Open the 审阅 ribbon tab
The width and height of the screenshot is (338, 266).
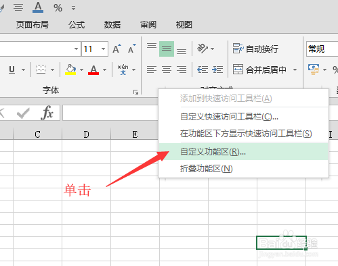(148, 24)
